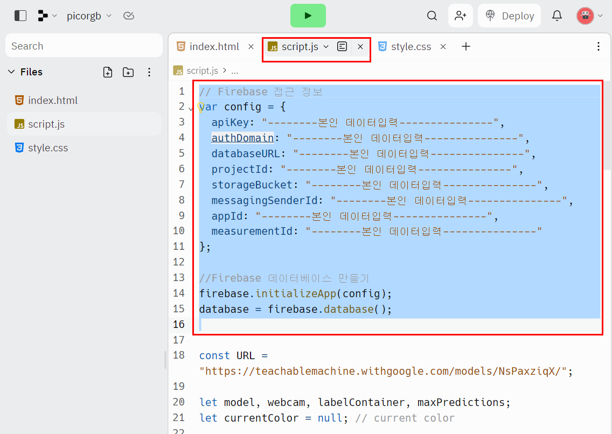This screenshot has height=434, width=612.
Task: Click the authDomain property name
Action: [242, 138]
